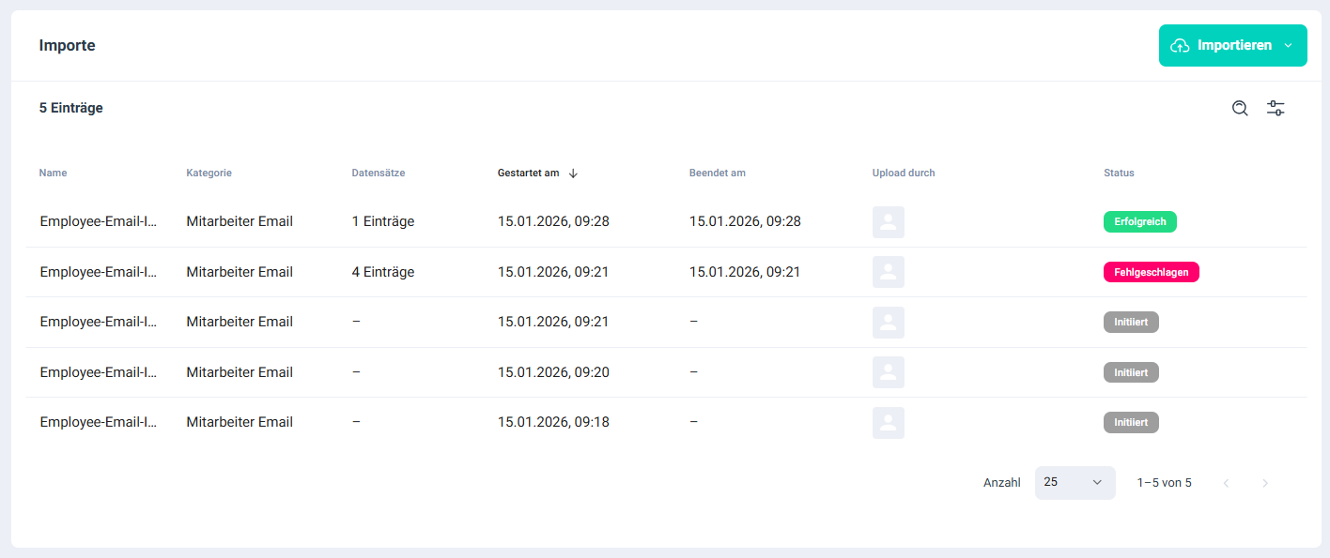Sort by the Beendet am column header
1330x558 pixels.
pyautogui.click(x=717, y=173)
